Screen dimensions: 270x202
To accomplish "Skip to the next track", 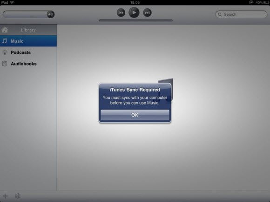I will (x=147, y=13).
